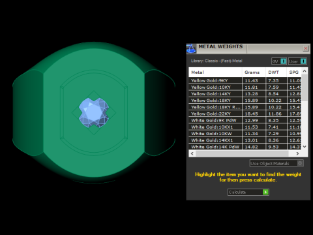Click the 9.53 DWT value
313x235 pixels.
(273, 147)
